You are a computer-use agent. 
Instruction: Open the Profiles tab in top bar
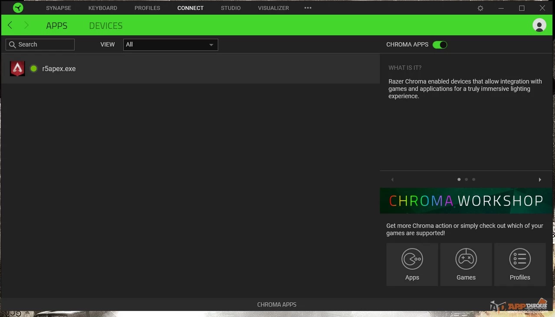pos(147,8)
